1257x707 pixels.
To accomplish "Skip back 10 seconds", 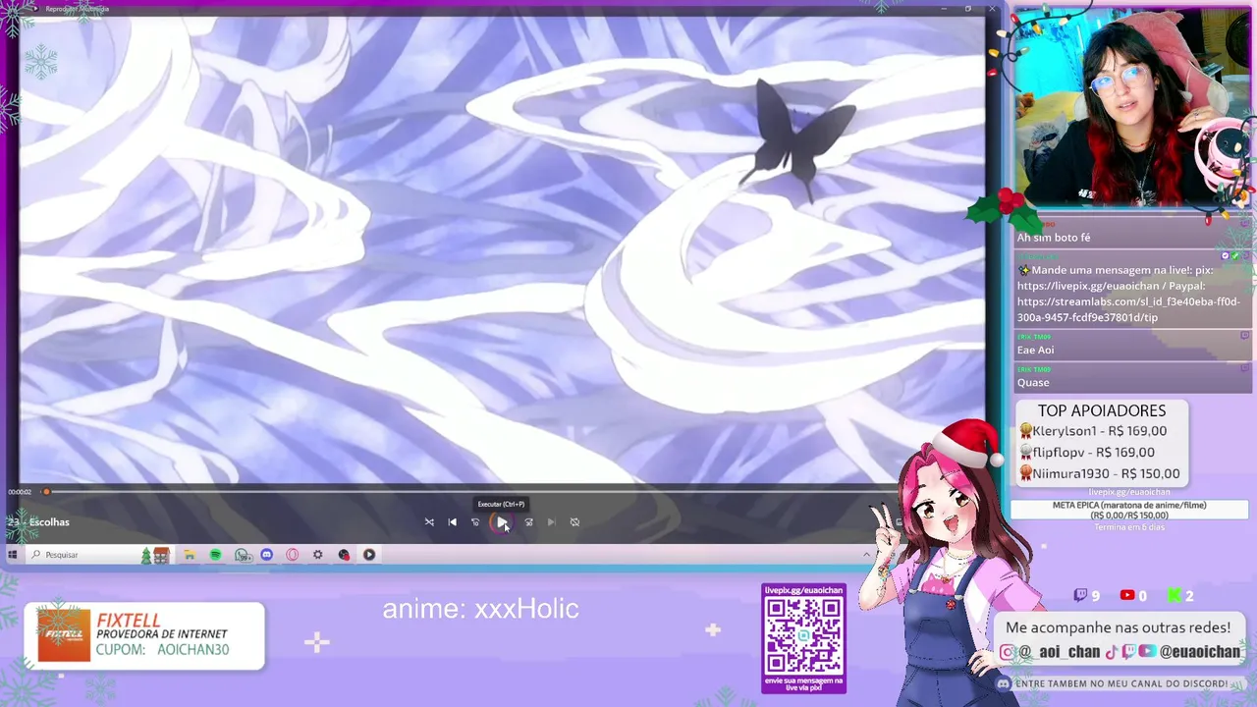I will (x=475, y=522).
